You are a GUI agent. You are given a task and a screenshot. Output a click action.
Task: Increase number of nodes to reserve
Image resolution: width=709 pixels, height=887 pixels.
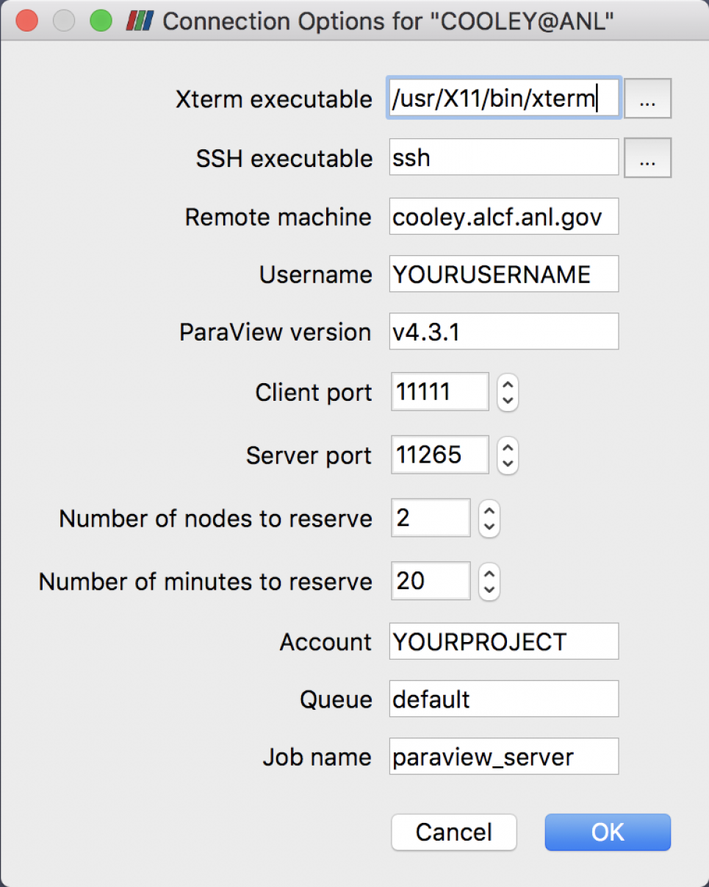coord(489,510)
